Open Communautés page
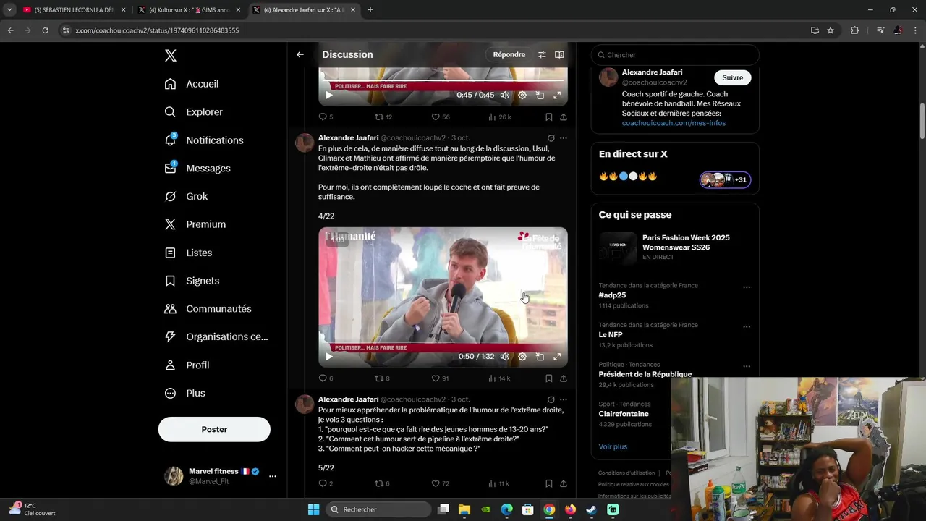This screenshot has height=521, width=926. [x=208, y=309]
